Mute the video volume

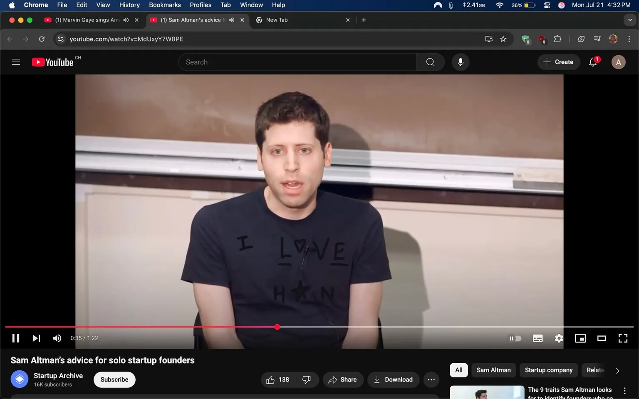pos(57,338)
